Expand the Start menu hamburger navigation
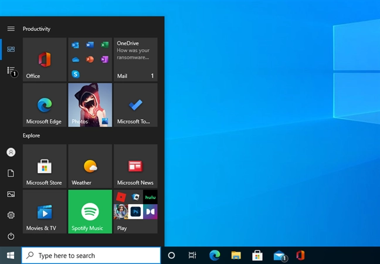Screen dimensions: 380x264 tap(11, 29)
